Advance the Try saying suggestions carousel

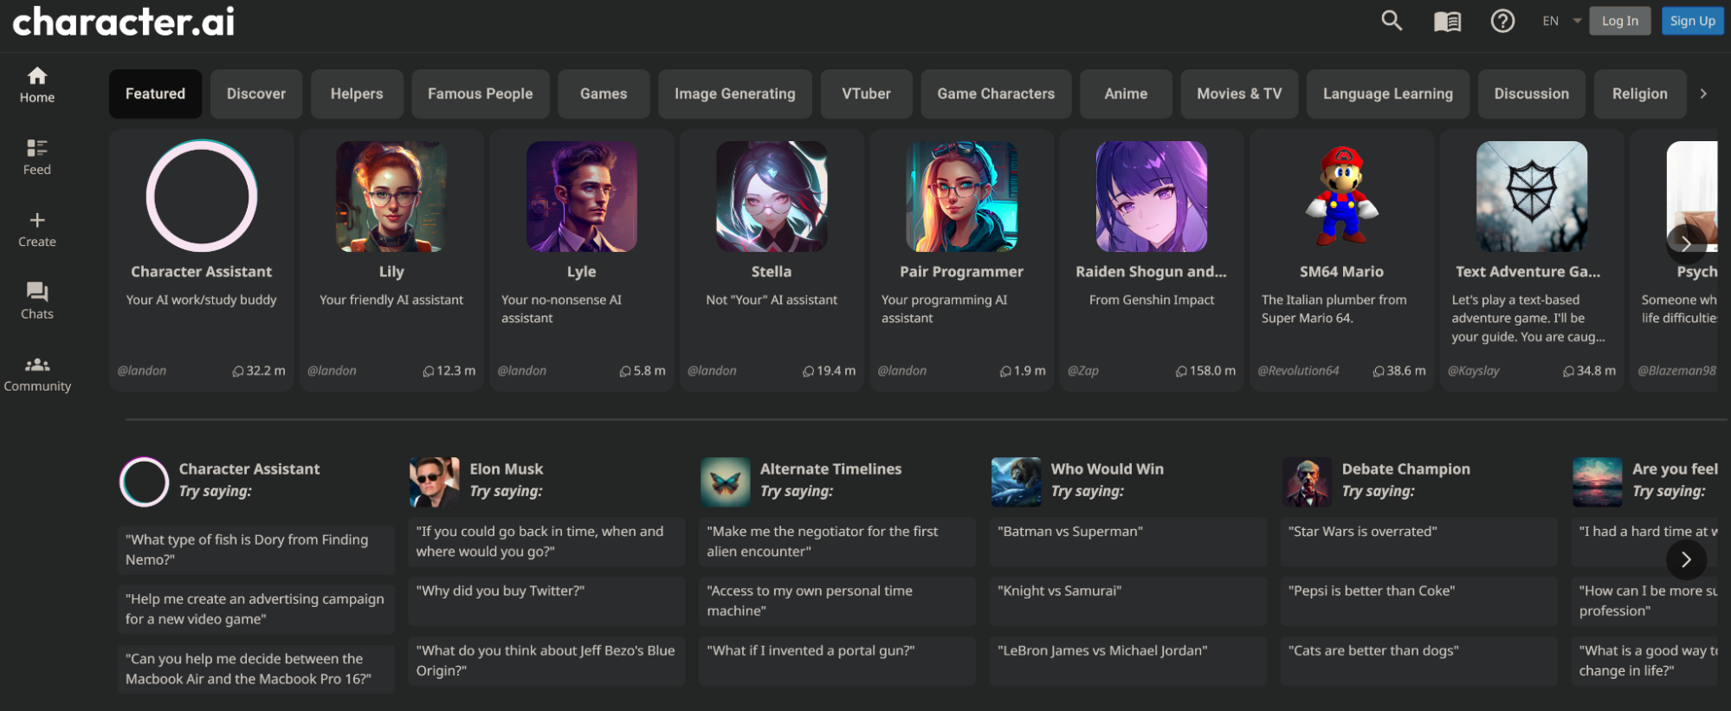(x=1685, y=559)
